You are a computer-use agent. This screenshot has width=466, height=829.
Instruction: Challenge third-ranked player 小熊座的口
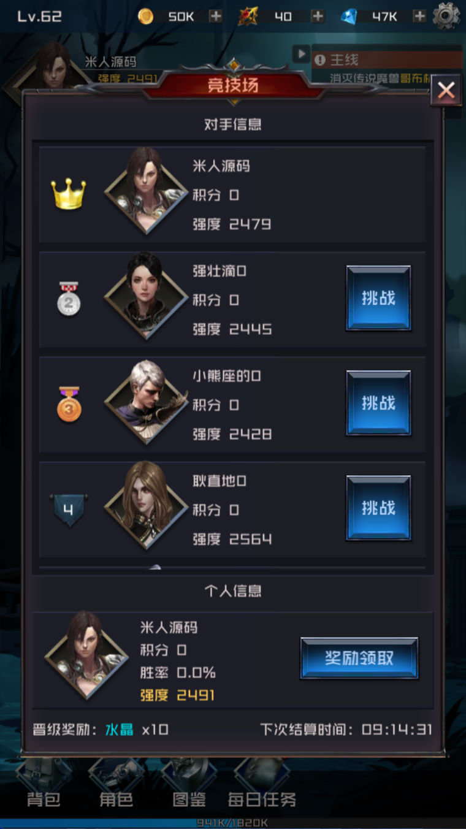[x=378, y=403]
